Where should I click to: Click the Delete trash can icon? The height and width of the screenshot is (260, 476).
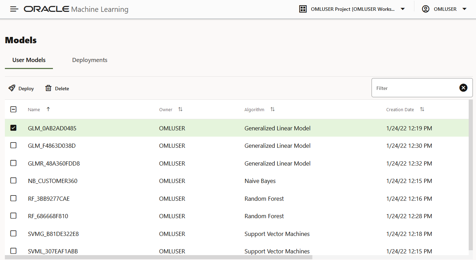coord(48,88)
